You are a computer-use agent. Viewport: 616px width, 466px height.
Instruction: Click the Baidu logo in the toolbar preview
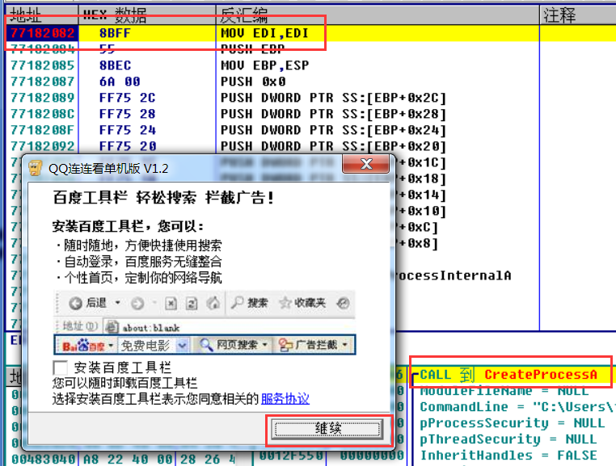click(x=83, y=346)
